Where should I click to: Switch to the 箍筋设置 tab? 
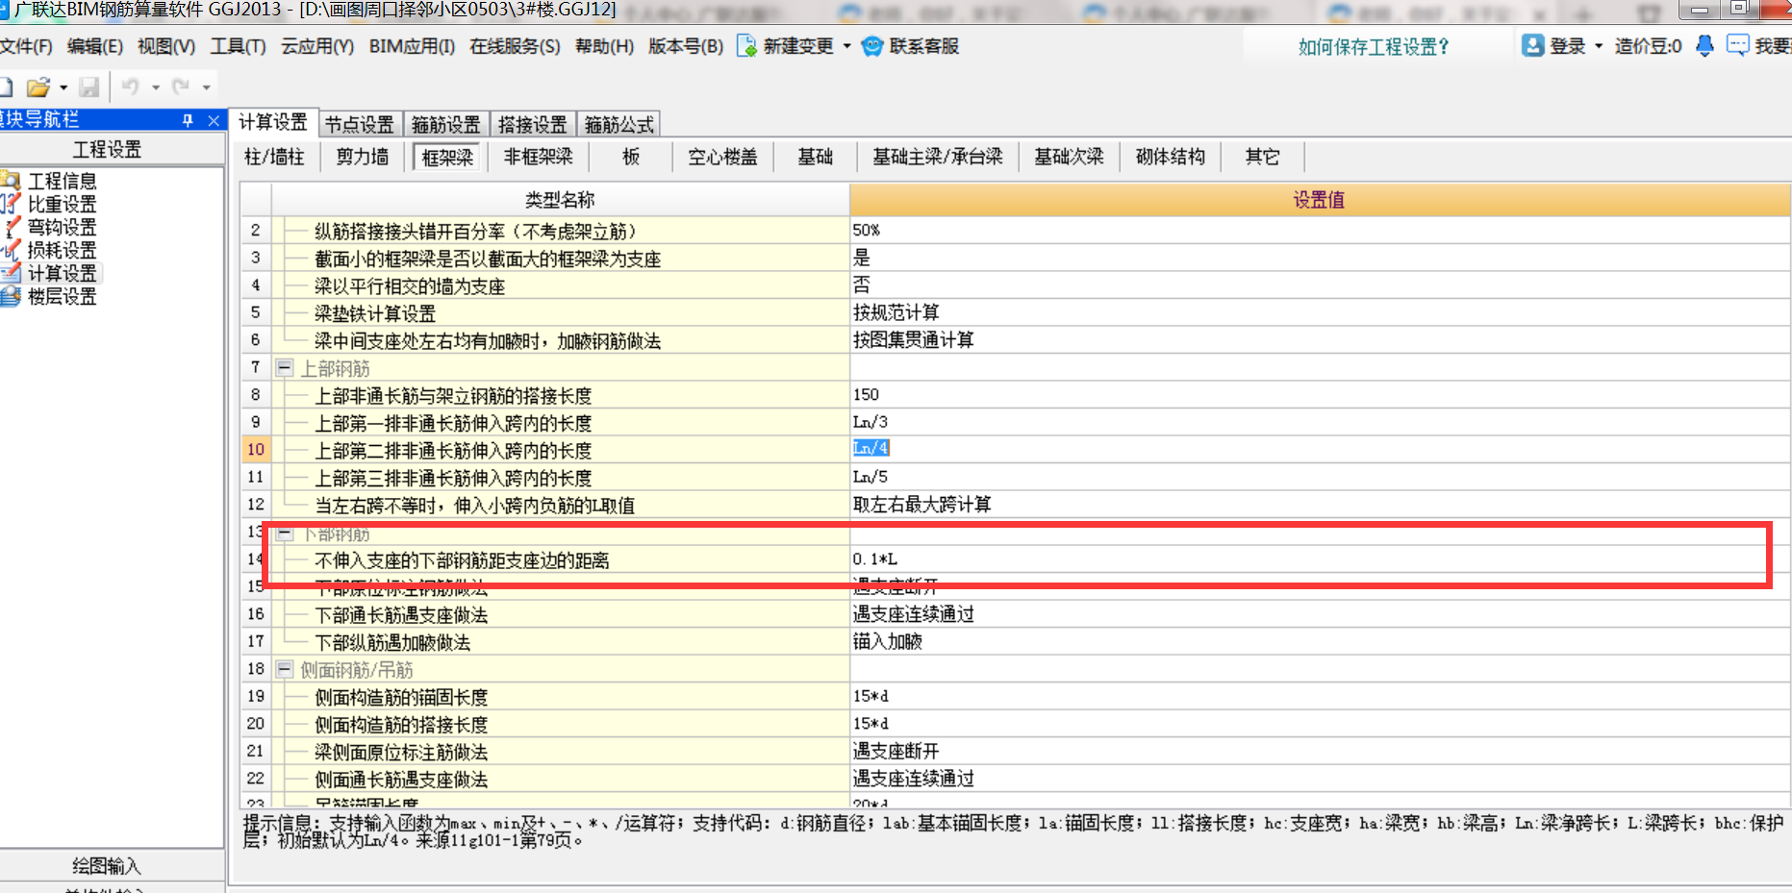point(446,124)
